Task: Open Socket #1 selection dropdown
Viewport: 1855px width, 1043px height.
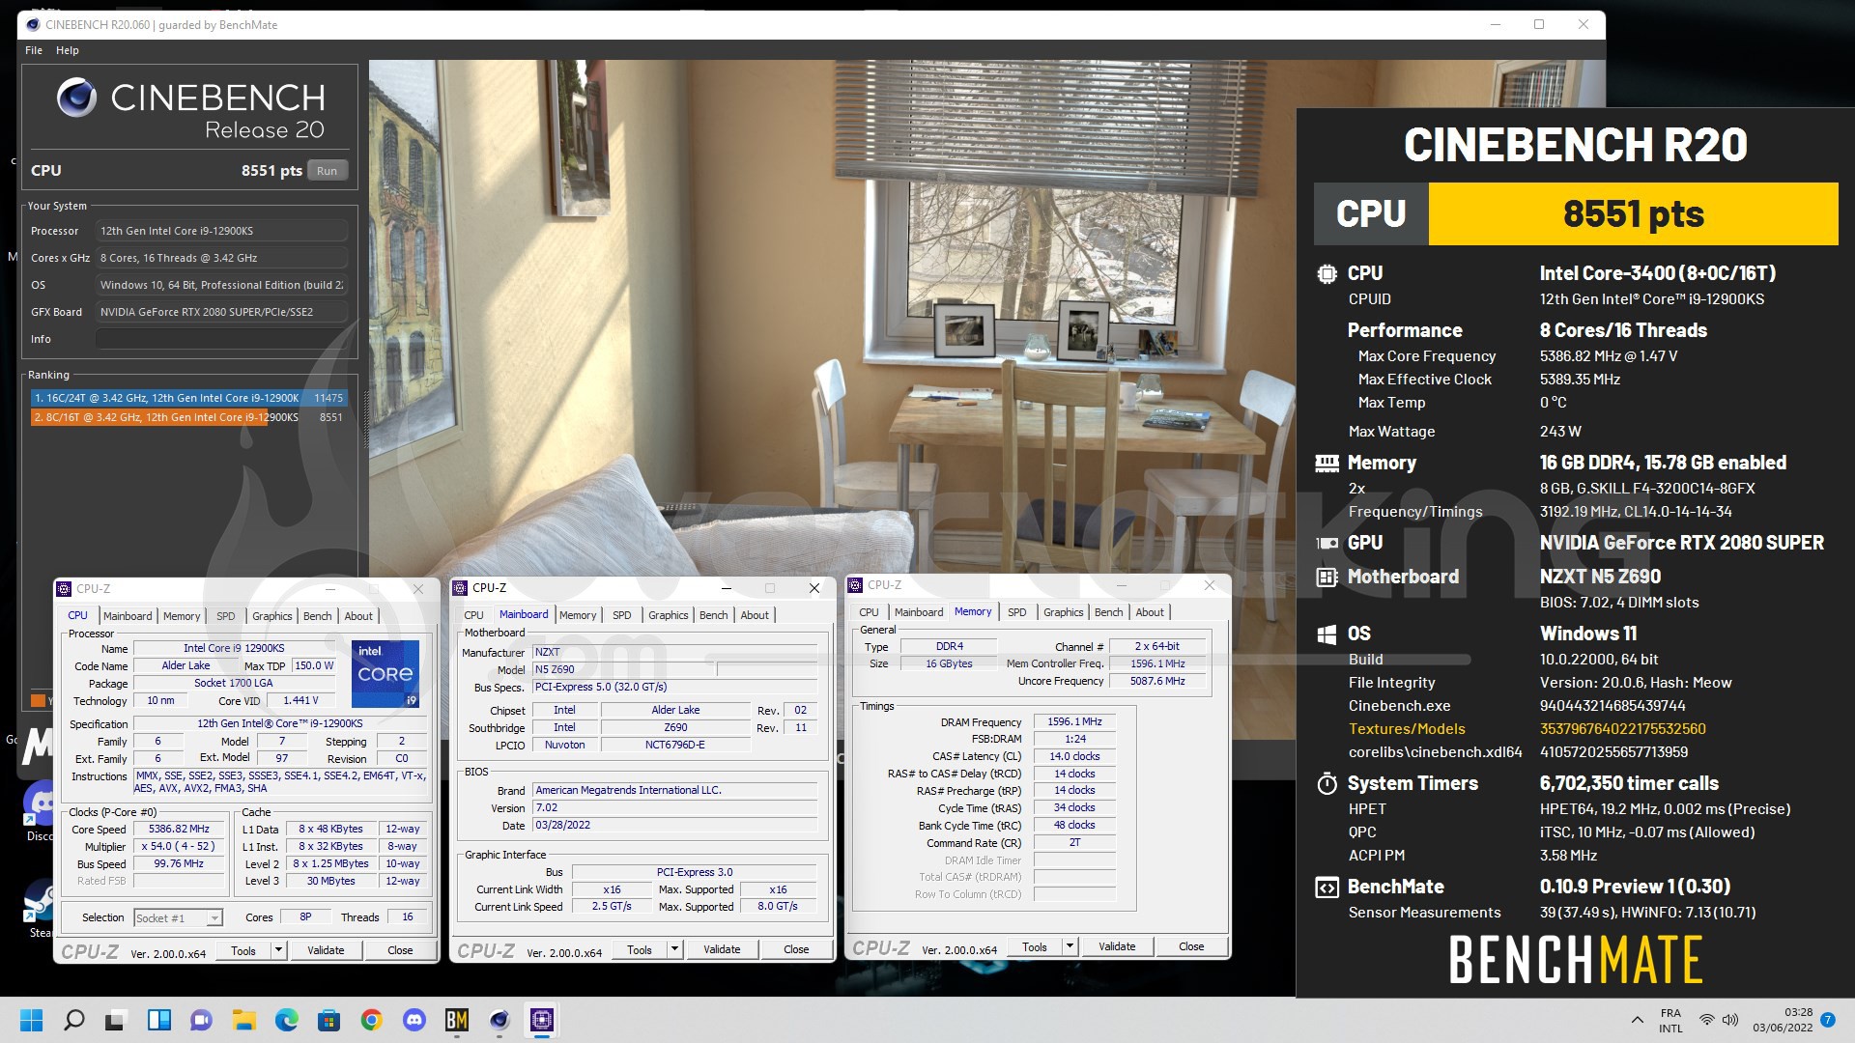Action: [179, 917]
